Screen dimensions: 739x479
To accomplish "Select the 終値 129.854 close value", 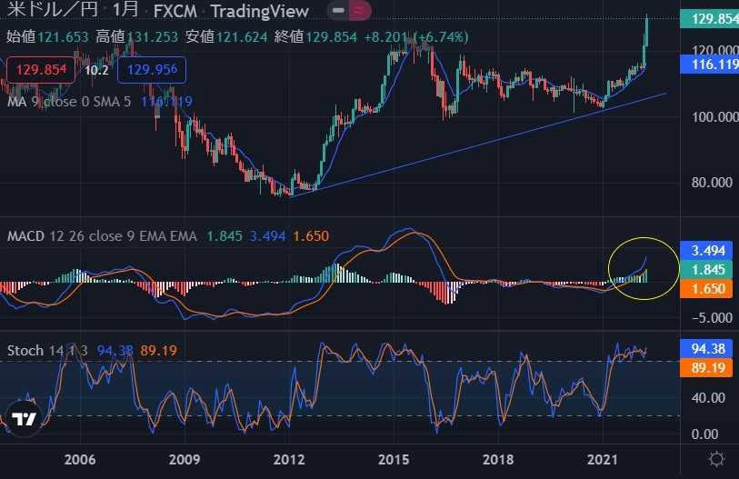I will pos(315,36).
